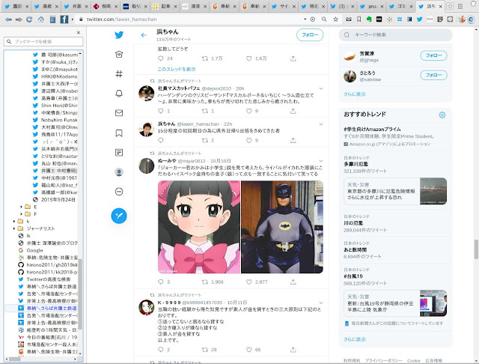Bookmark page with star icon
The image size is (479, 364).
336,19
